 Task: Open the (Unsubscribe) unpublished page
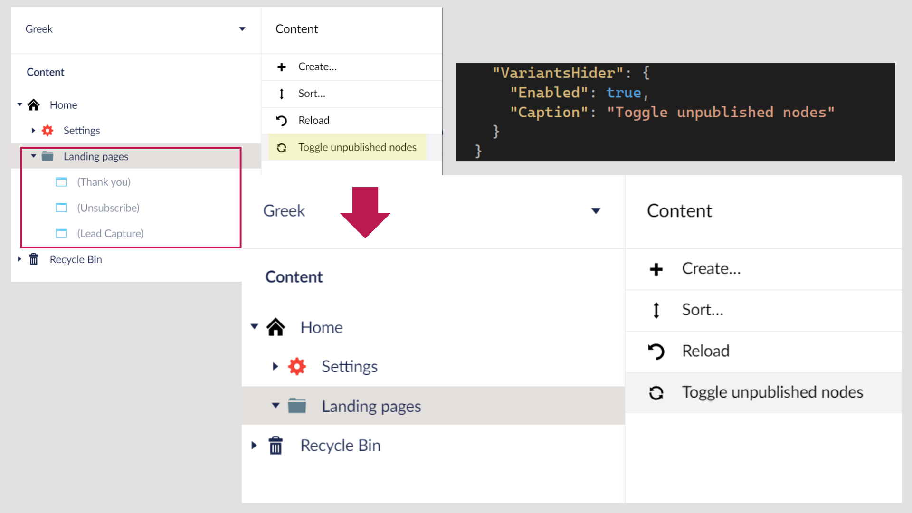(x=108, y=208)
